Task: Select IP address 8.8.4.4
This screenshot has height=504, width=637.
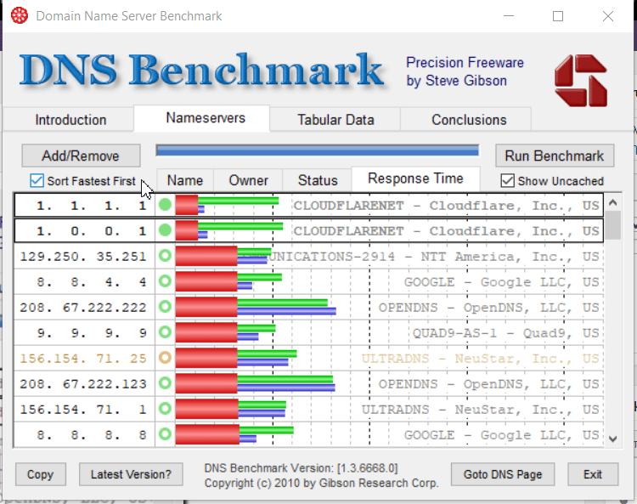Action: pyautogui.click(x=92, y=281)
